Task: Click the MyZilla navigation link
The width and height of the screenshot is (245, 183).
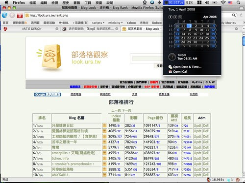Action: click(197, 82)
